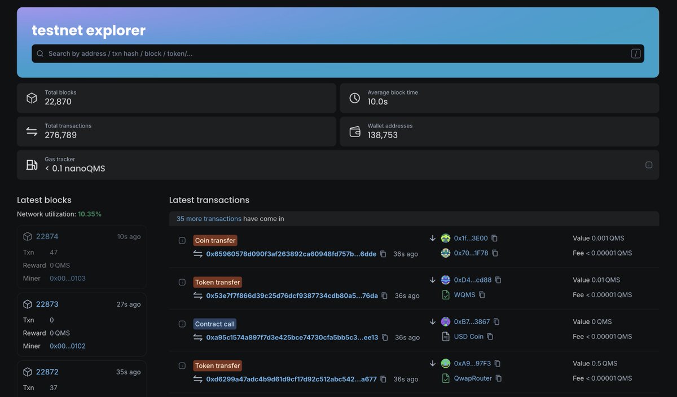
Task: Click the info icon beside Contract call
Action: click(x=182, y=324)
